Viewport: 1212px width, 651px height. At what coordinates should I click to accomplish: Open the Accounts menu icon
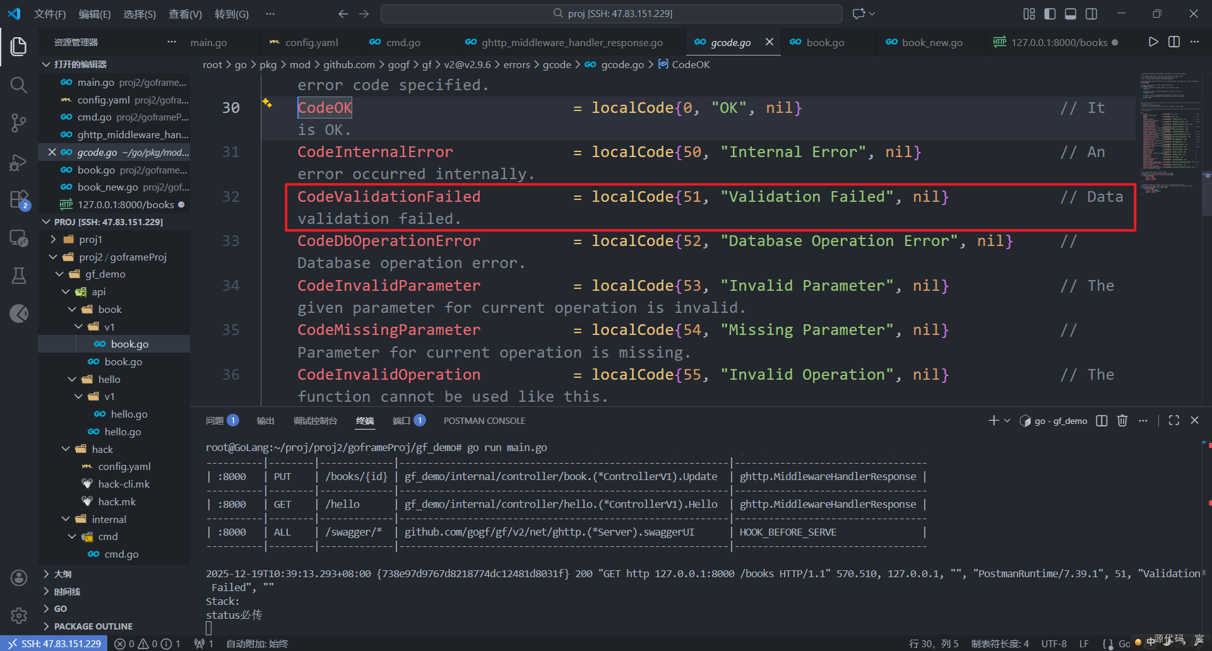pos(19,578)
